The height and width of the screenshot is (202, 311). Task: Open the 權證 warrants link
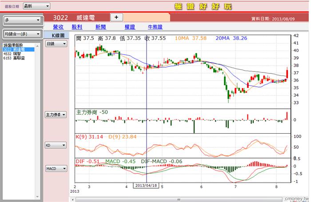(130, 27)
